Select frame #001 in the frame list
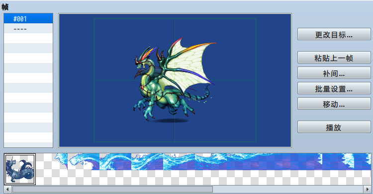This screenshot has width=373, height=194. click(28, 18)
